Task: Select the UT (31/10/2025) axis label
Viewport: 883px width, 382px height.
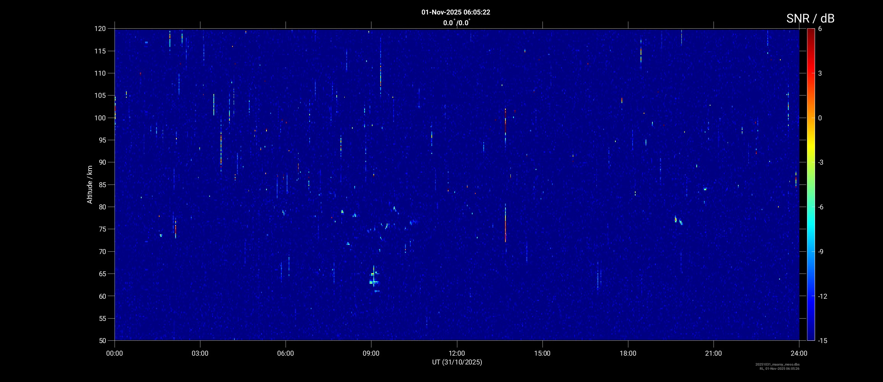Action: (457, 362)
